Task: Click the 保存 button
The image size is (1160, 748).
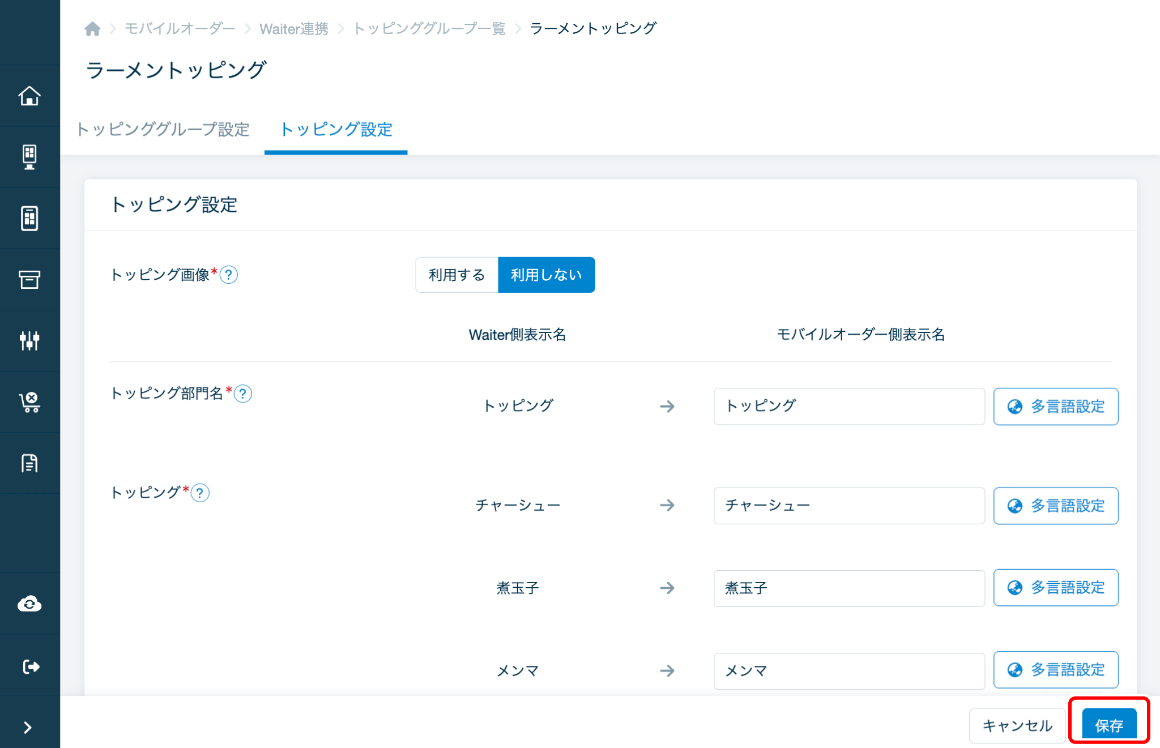Action: (x=1108, y=725)
